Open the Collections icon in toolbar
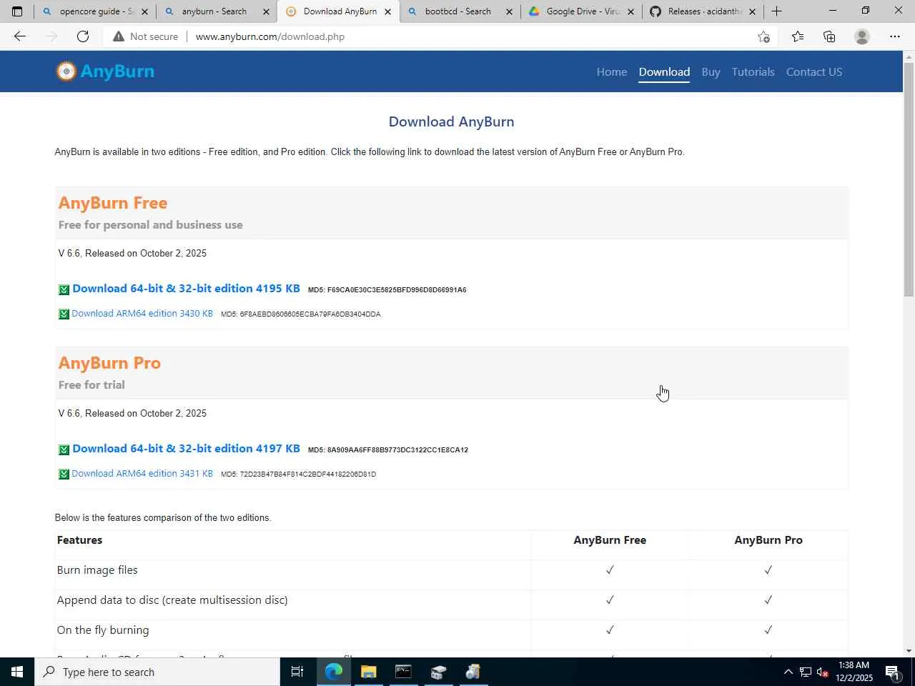 (829, 36)
